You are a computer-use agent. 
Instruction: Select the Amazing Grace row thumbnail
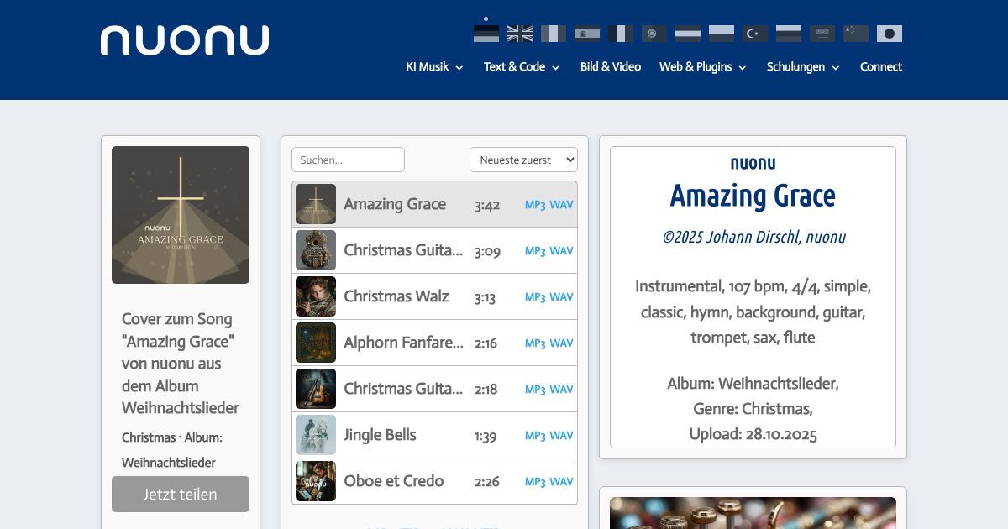click(x=316, y=204)
